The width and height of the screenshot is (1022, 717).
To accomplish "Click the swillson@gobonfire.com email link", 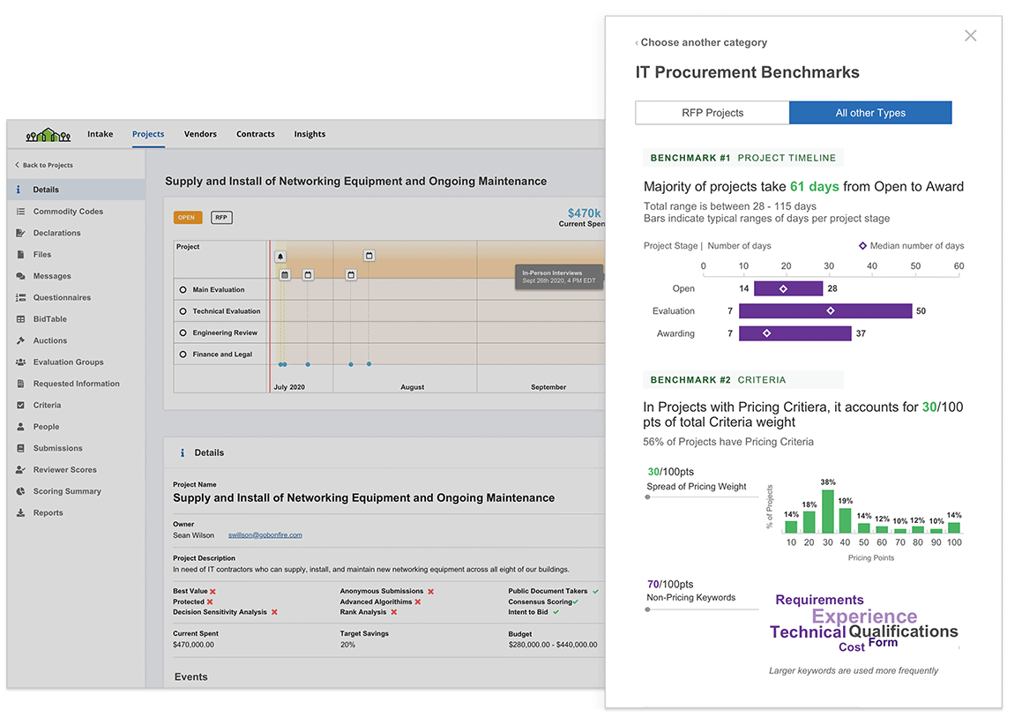I will click(x=265, y=535).
